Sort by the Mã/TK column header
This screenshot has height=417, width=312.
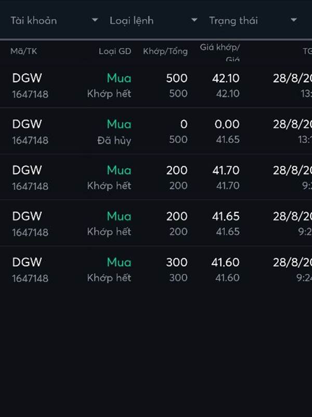[x=23, y=51]
